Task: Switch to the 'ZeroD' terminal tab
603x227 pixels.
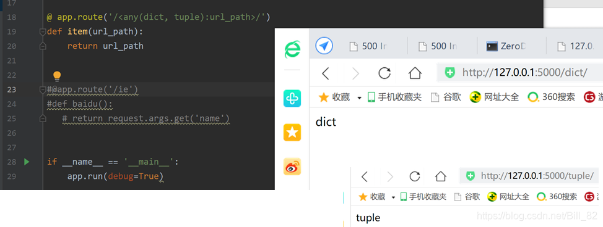Action: [506, 46]
